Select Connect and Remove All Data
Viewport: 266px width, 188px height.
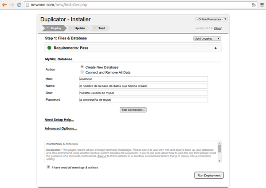82,72
